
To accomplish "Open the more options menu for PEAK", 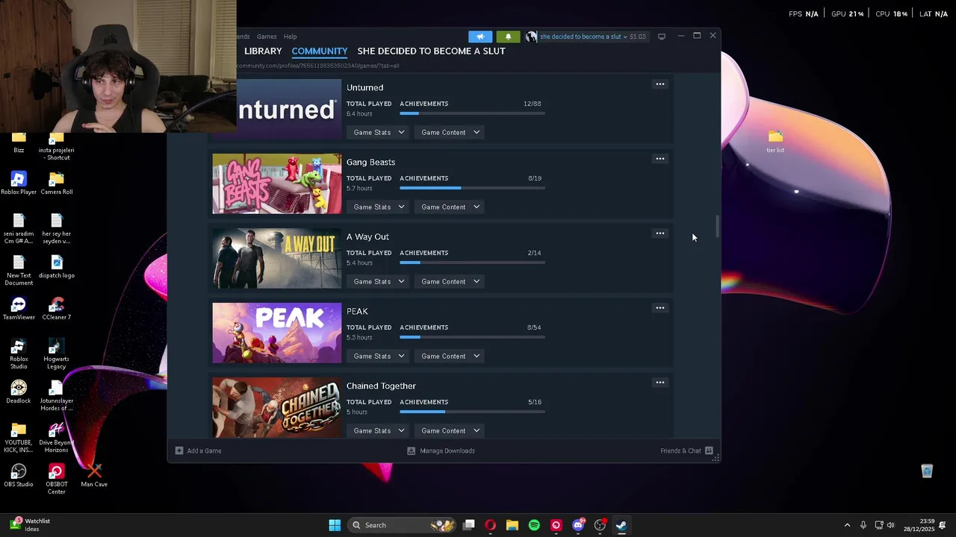I will click(659, 308).
